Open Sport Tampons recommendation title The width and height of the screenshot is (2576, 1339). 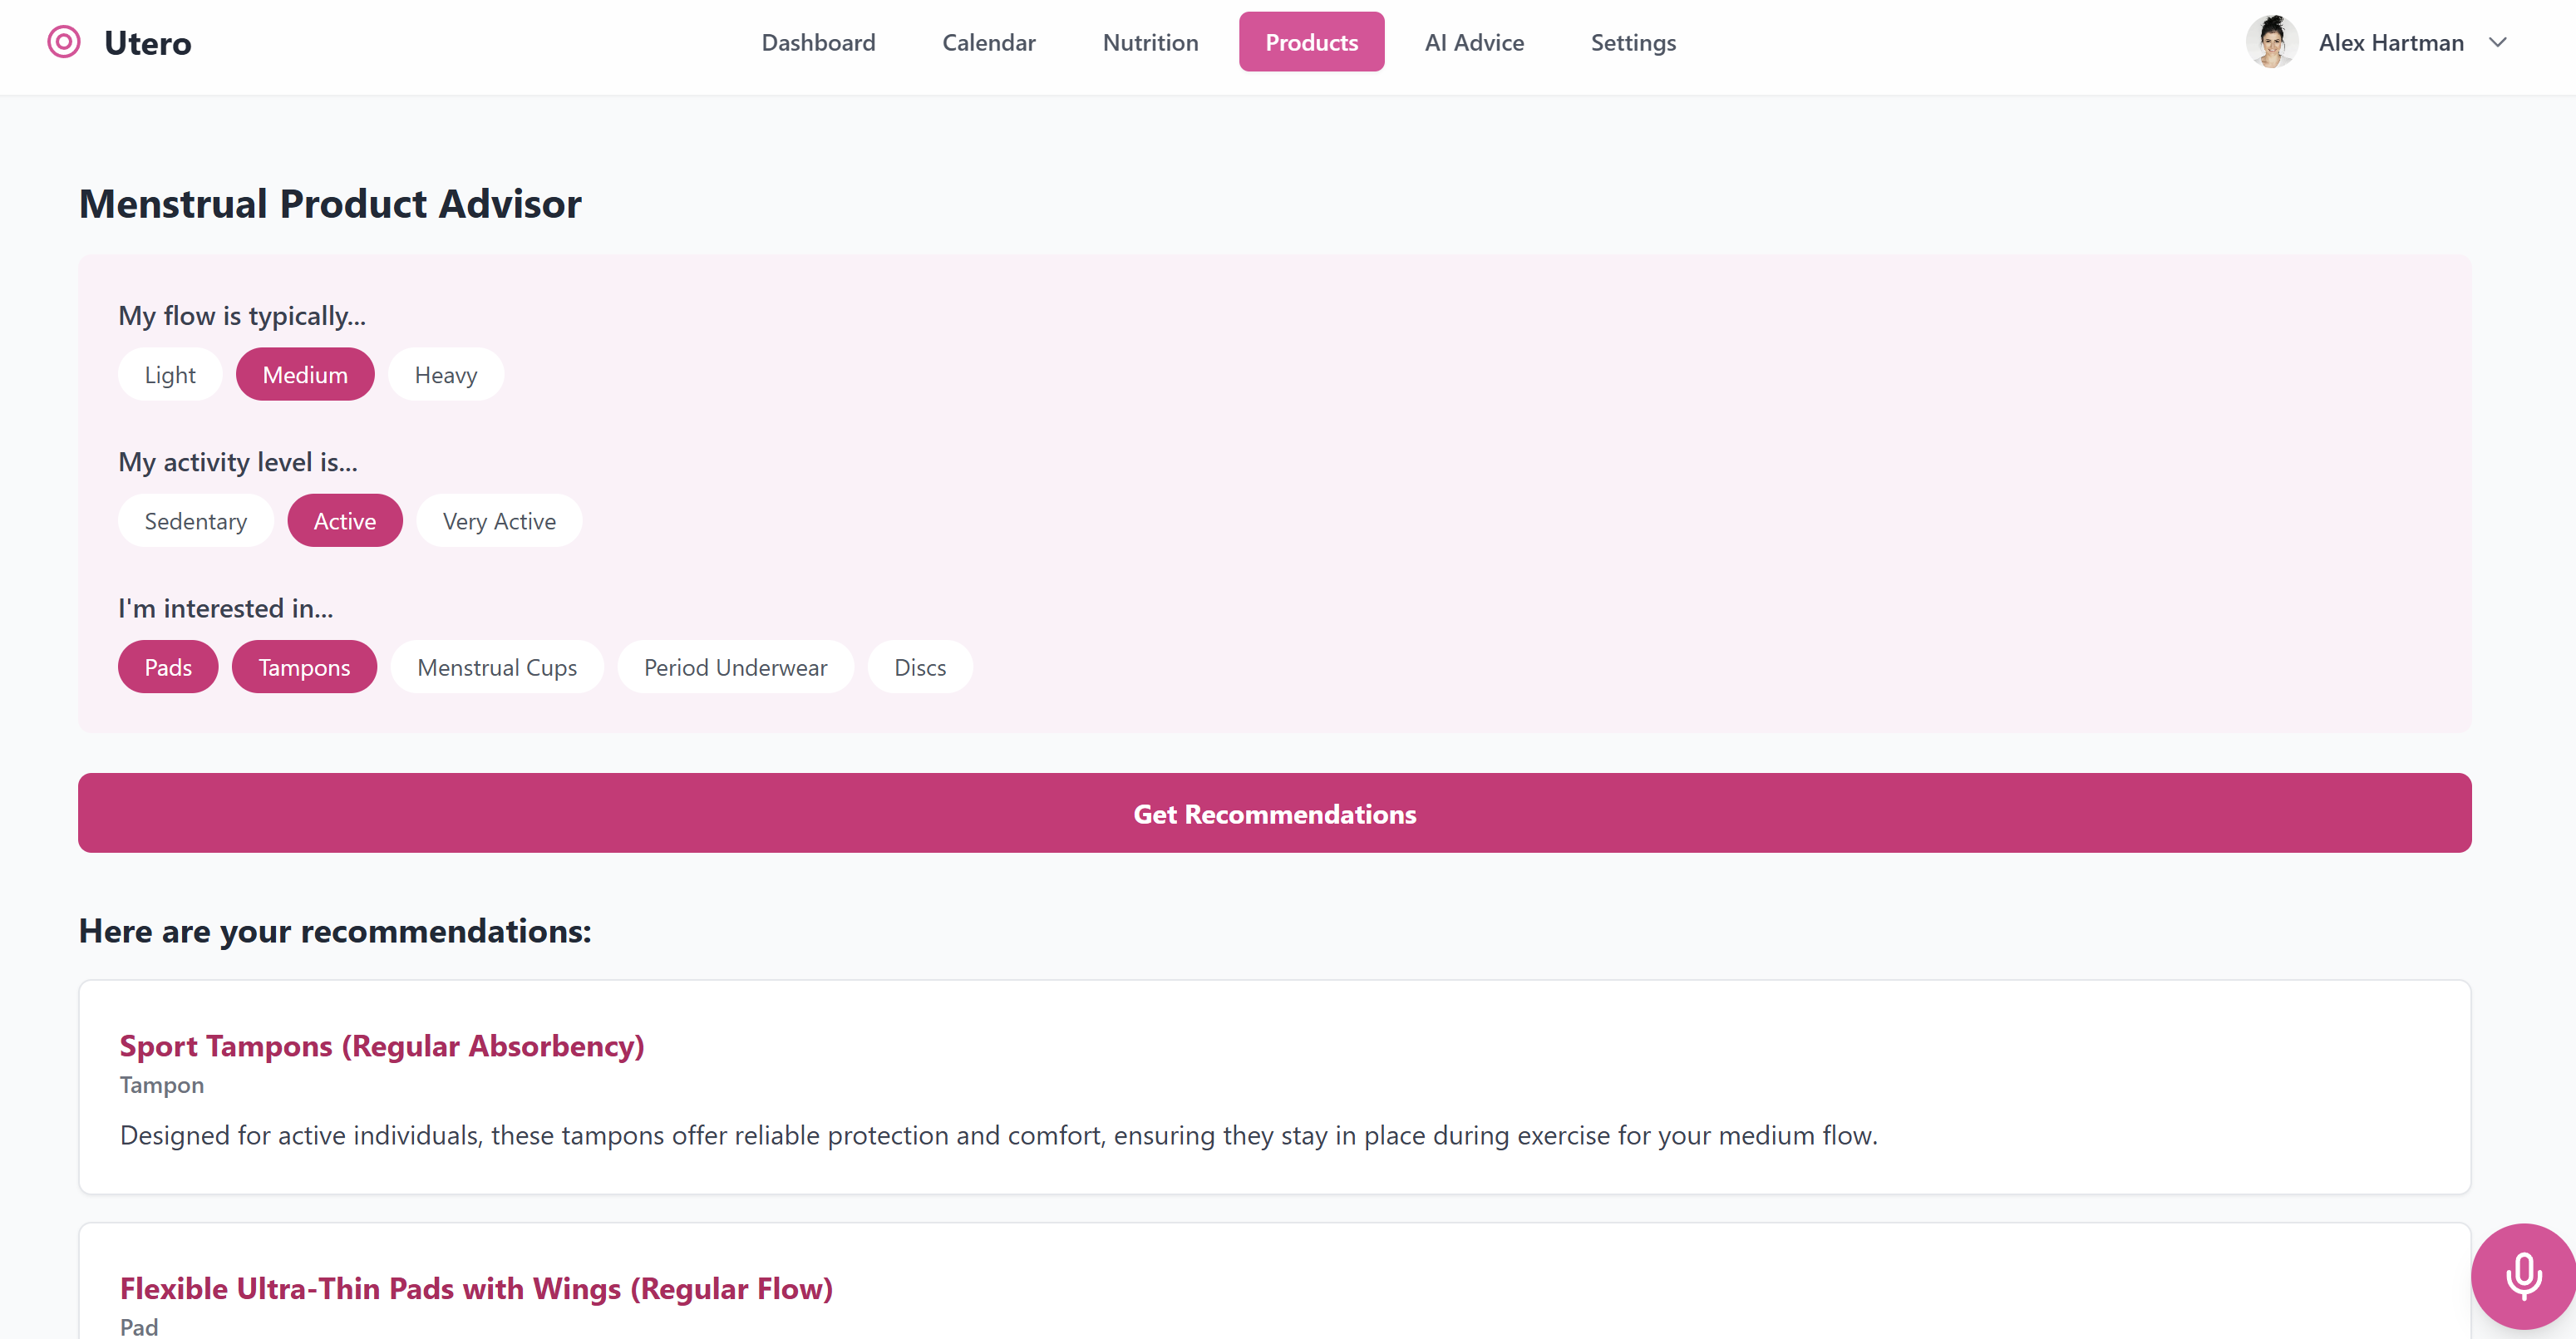point(382,1046)
